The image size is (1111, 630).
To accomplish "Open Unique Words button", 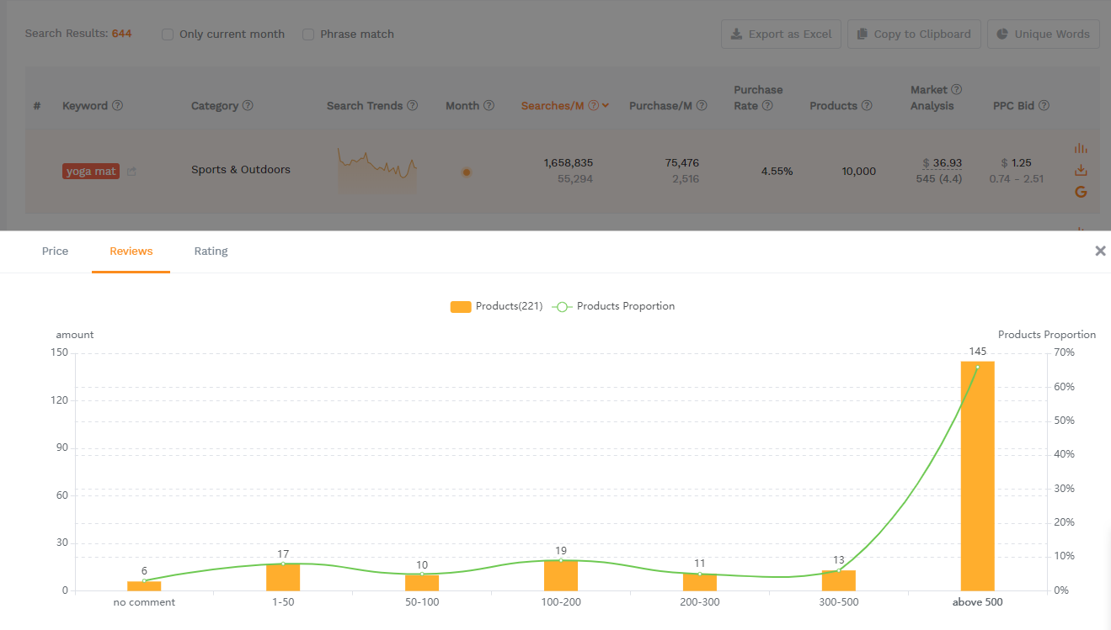I will (x=1043, y=34).
